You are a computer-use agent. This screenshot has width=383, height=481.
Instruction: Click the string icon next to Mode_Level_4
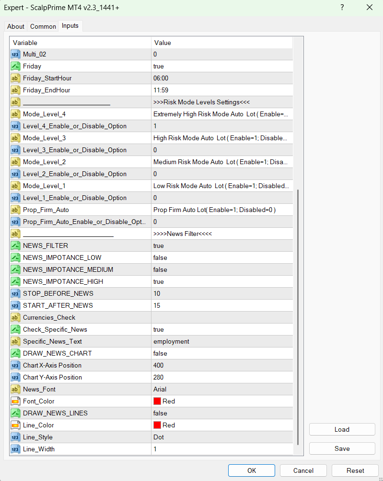[x=15, y=114]
